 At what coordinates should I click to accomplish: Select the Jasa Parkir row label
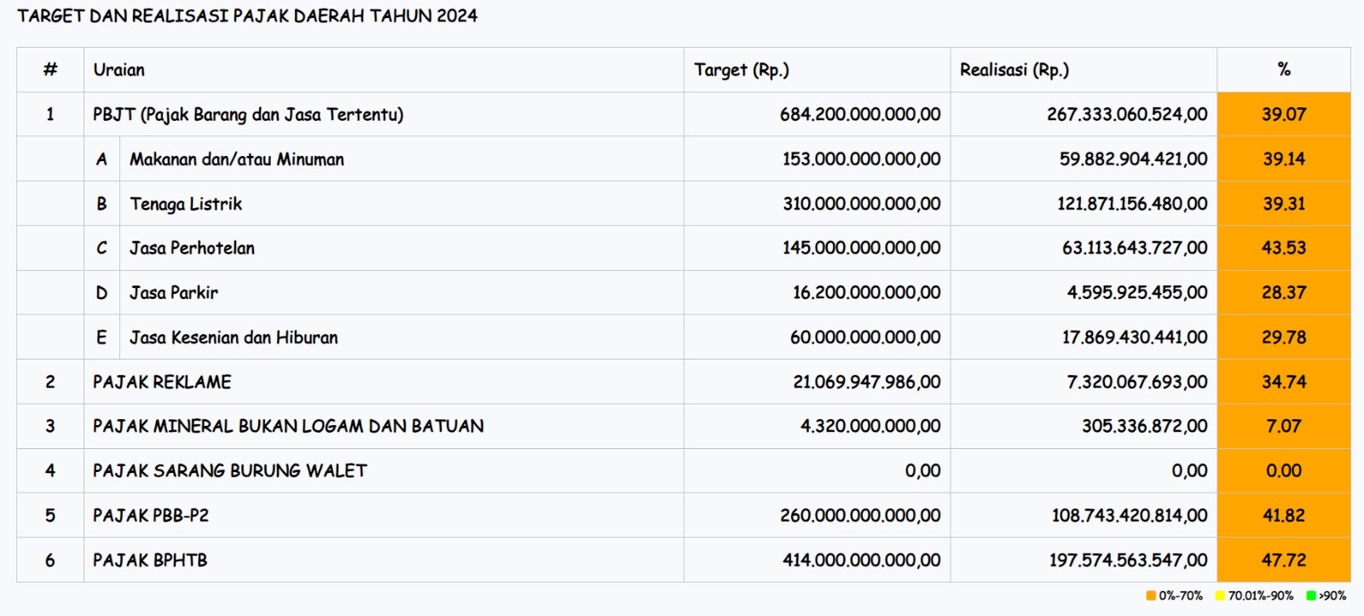point(174,293)
